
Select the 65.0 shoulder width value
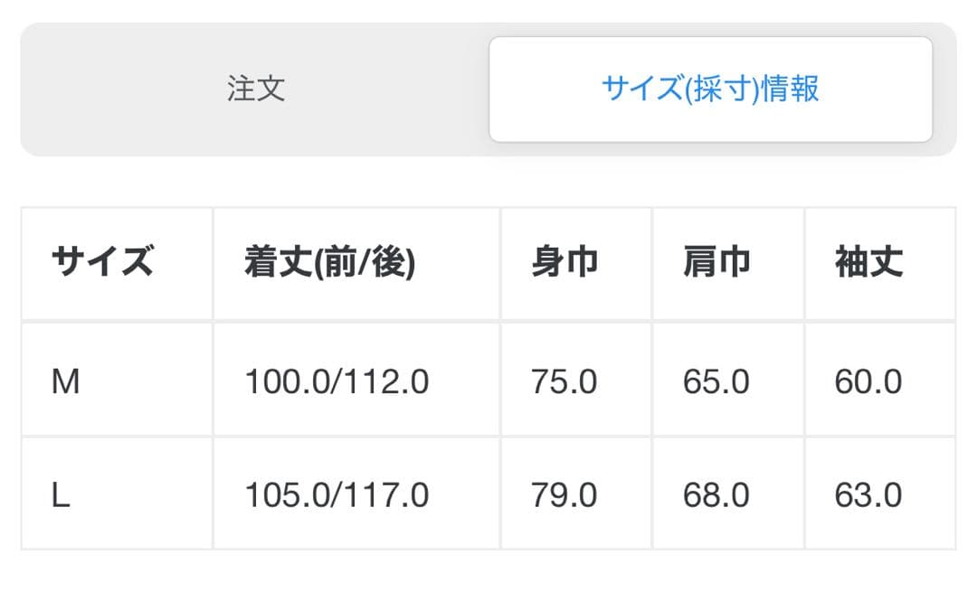click(716, 382)
